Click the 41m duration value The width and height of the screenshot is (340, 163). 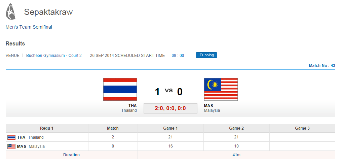click(x=236, y=155)
